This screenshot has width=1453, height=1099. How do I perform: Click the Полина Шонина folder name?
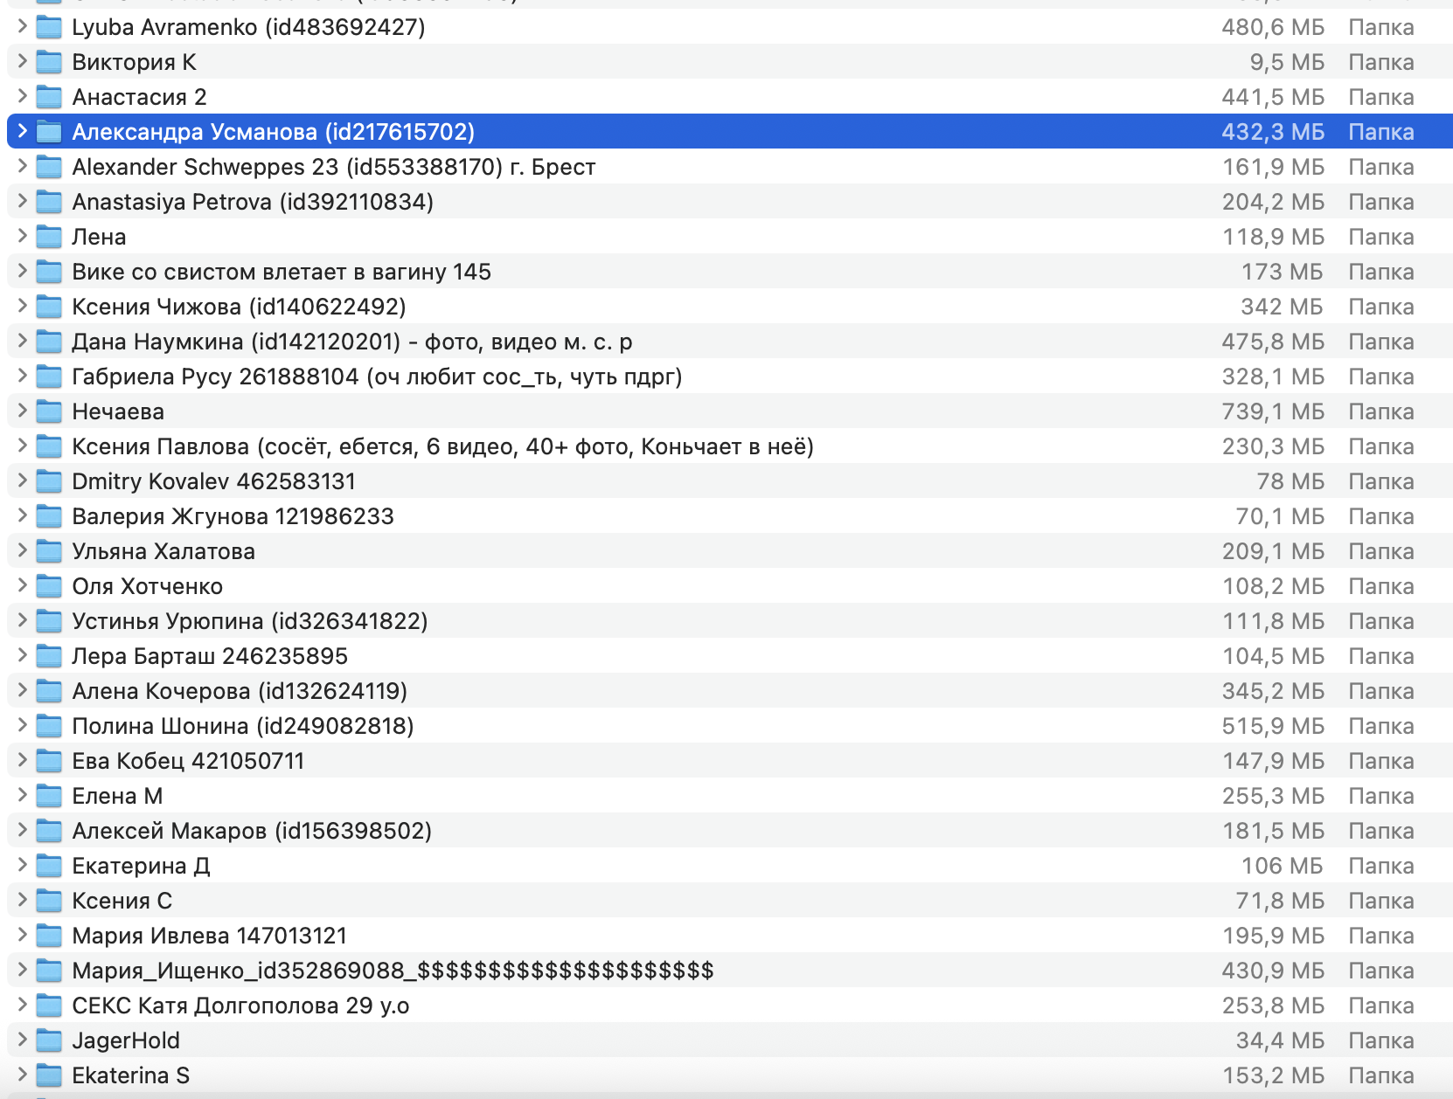pos(243,726)
